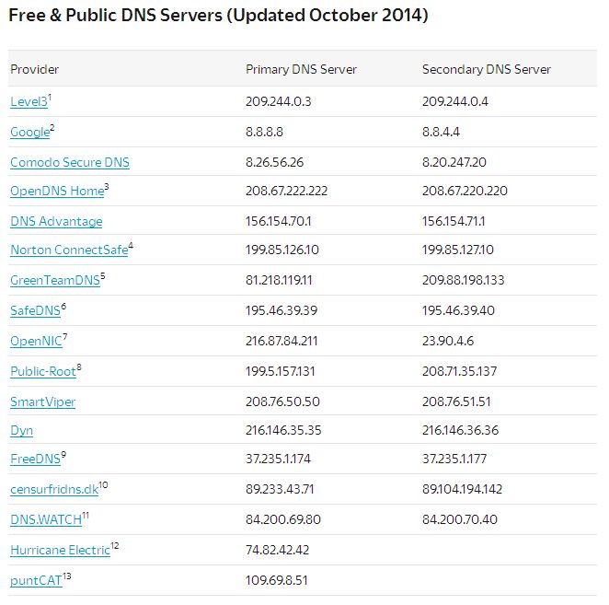
Task: Open the SmartViper link
Action: pyautogui.click(x=42, y=401)
